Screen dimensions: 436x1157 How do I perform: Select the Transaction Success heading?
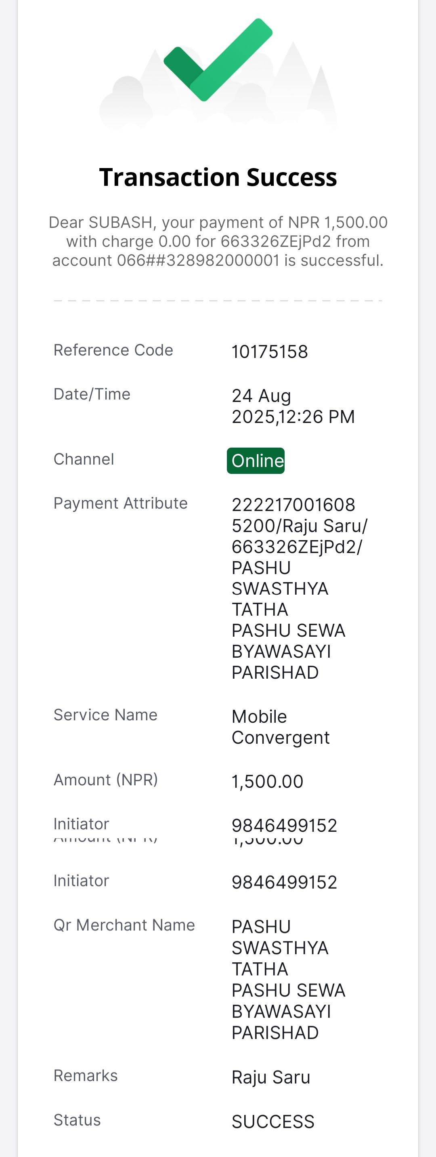click(x=218, y=177)
